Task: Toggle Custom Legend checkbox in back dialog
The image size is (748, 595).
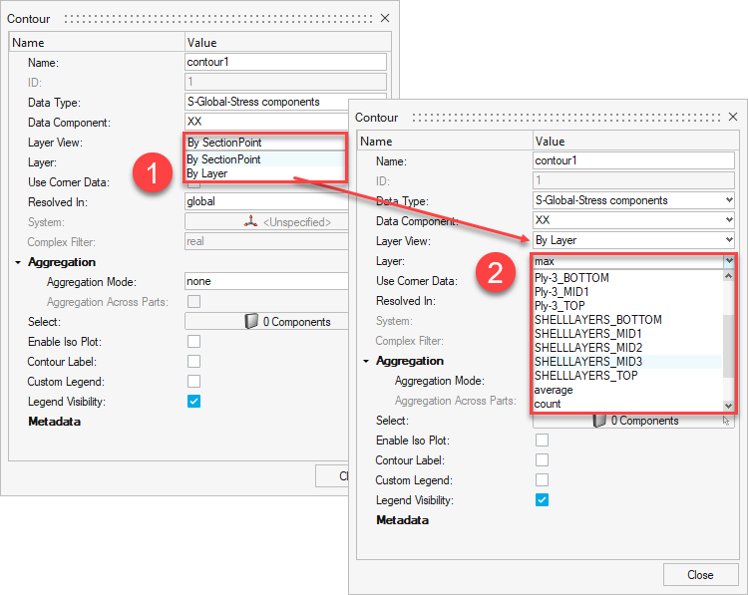Action: point(193,382)
